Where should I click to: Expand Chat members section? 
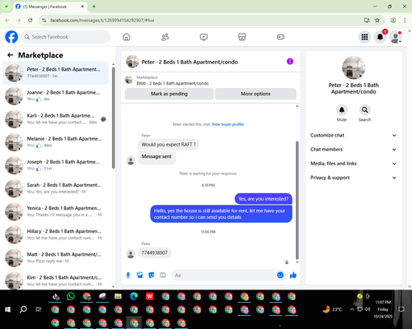pyautogui.click(x=353, y=150)
